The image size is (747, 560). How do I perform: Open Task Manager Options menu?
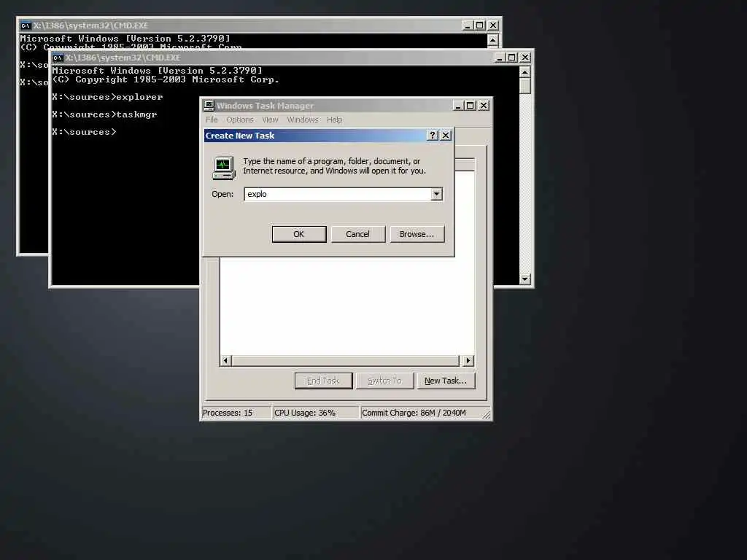point(239,120)
